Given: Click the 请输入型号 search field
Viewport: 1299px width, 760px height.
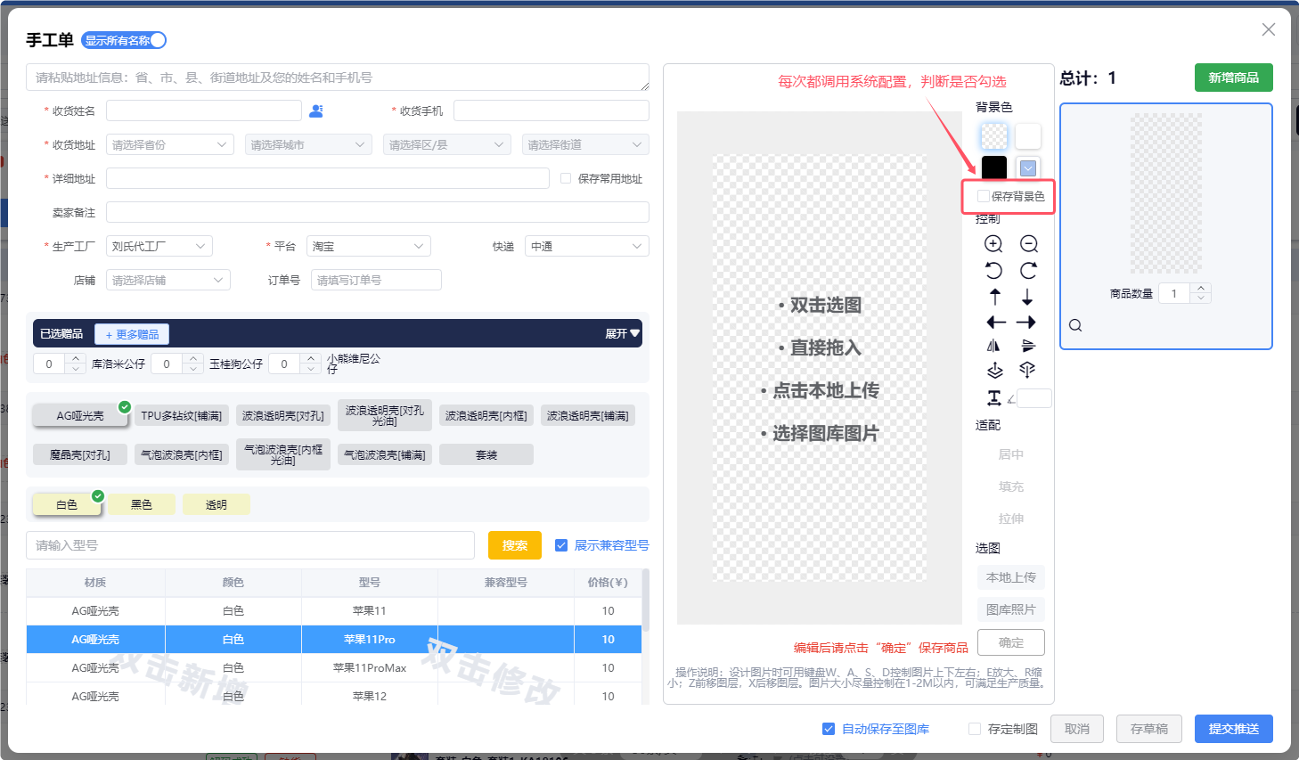Looking at the screenshot, I should (x=250, y=545).
